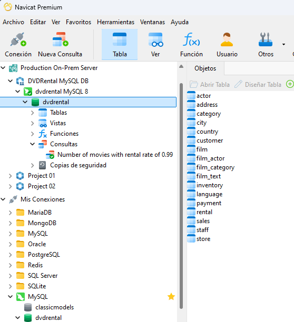The height and width of the screenshot is (322, 294).
Task: Click the Conexión toolbar icon
Action: 18,39
